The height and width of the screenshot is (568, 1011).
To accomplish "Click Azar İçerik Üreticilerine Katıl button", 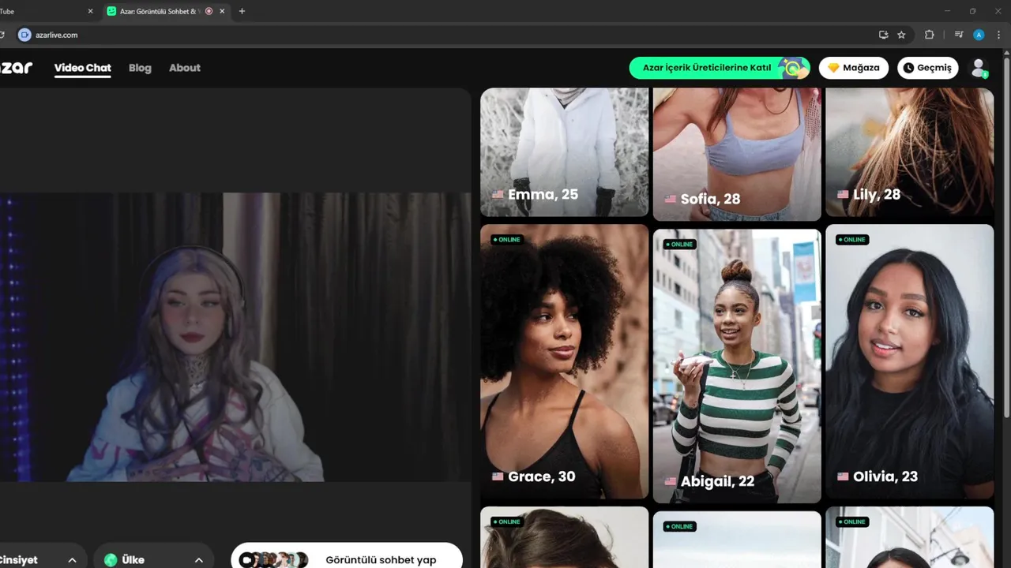I will coord(720,68).
